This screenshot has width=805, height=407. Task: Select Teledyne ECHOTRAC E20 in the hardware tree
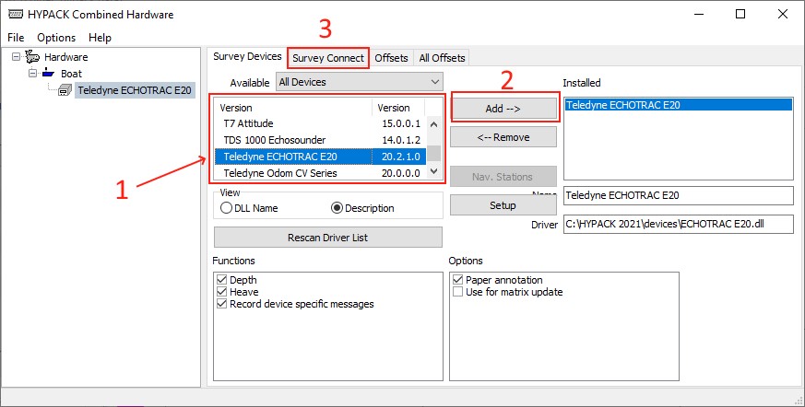point(135,91)
